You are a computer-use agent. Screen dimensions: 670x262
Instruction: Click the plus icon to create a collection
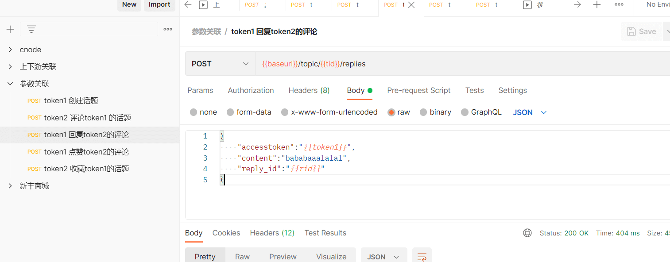click(10, 29)
